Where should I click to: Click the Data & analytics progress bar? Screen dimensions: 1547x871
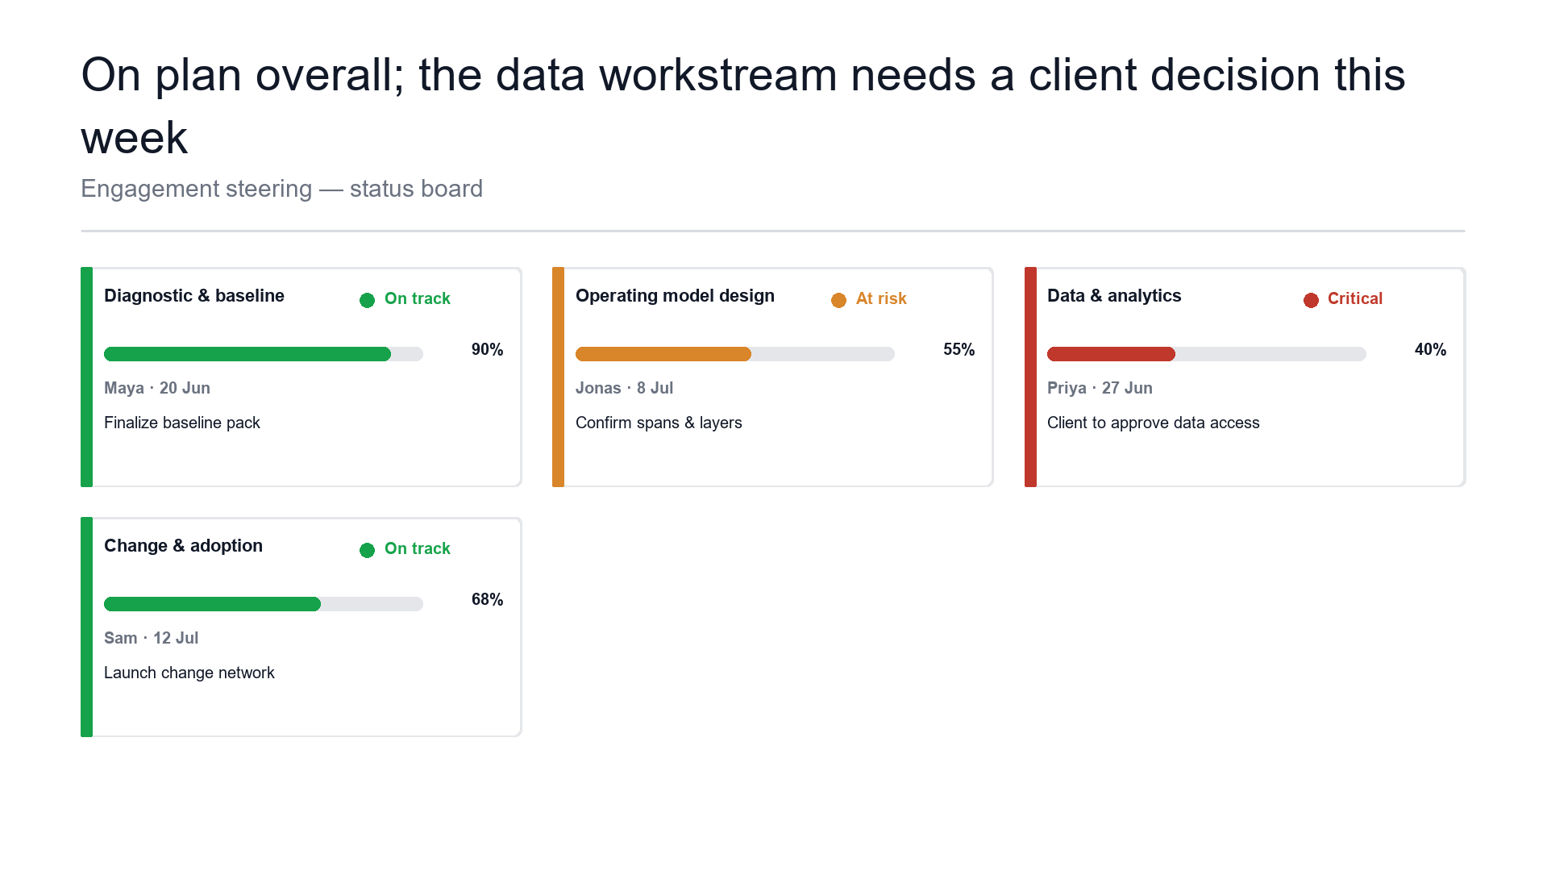pos(1207,354)
